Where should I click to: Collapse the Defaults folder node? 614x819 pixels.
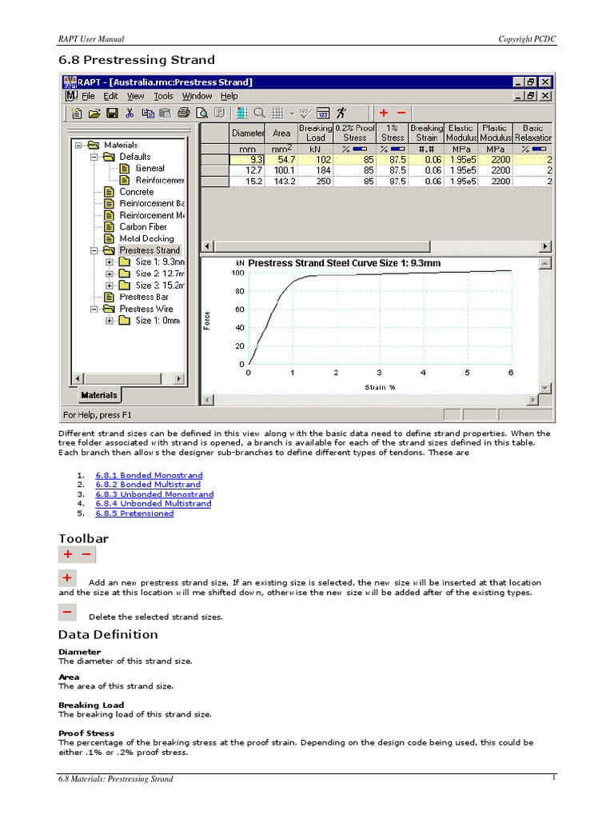point(94,157)
